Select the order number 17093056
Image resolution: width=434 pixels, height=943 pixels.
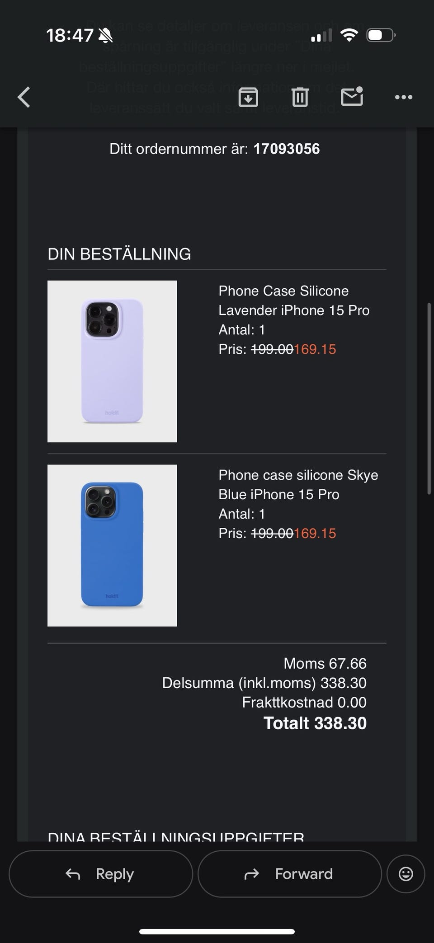[x=287, y=149]
